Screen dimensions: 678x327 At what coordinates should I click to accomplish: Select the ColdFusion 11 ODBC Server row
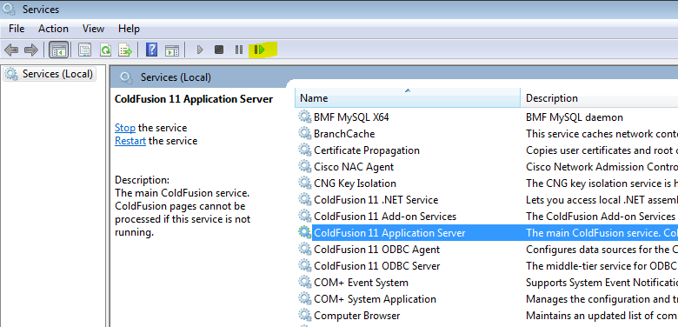pos(488,266)
